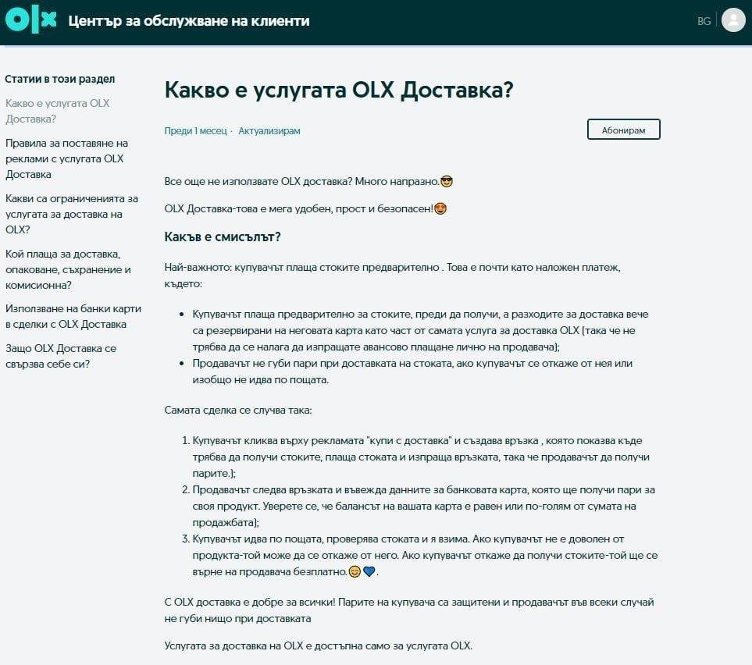Image resolution: width=752 pixels, height=665 pixels.
Task: Click the 'Преди 1 месец' timestamp
Action: [x=195, y=130]
